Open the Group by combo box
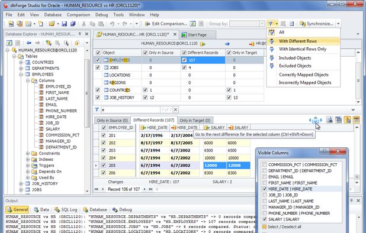The height and width of the screenshot is (233, 366). point(247,24)
